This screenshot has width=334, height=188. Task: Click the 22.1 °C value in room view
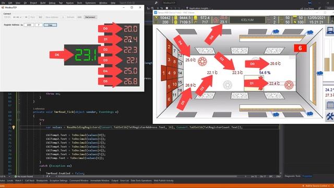(x=212, y=73)
